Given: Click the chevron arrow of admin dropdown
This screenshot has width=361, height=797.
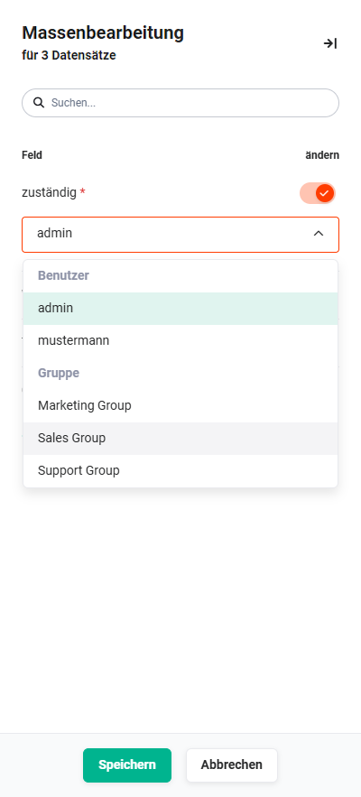Looking at the screenshot, I should pyautogui.click(x=319, y=233).
